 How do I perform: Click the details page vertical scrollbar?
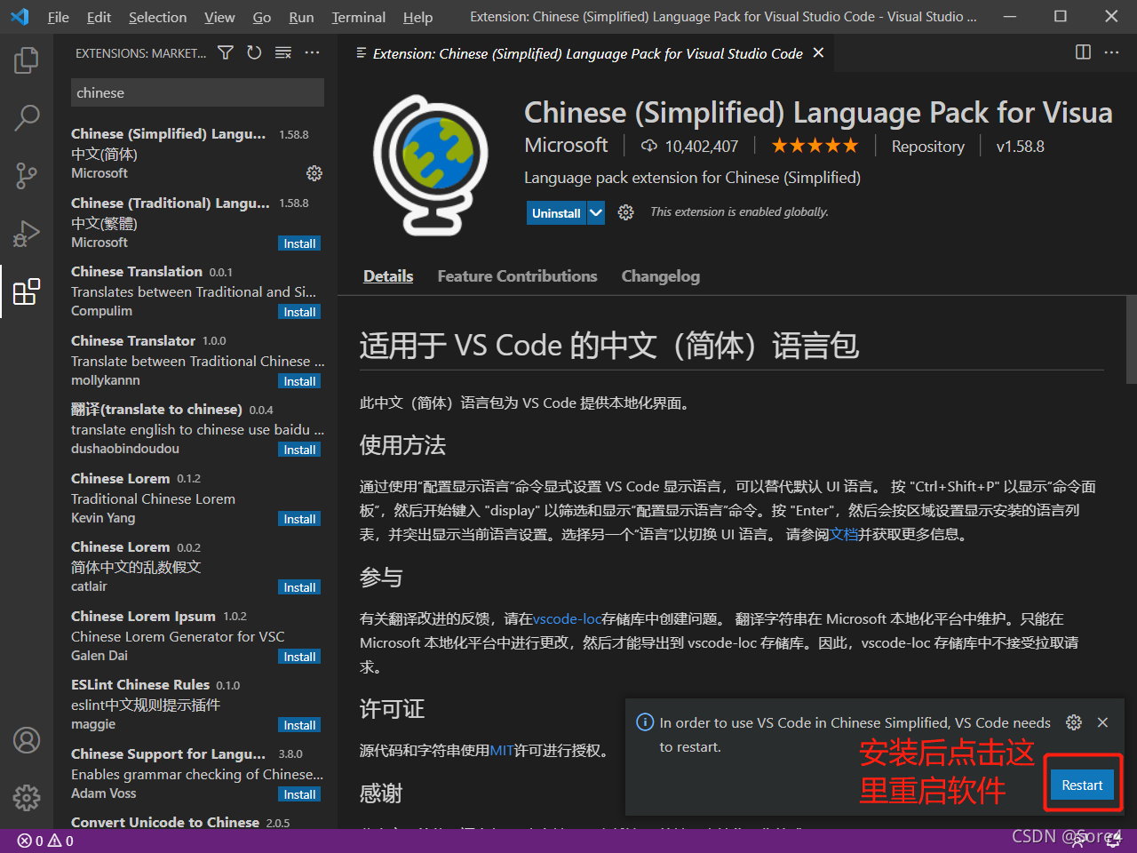click(1131, 339)
